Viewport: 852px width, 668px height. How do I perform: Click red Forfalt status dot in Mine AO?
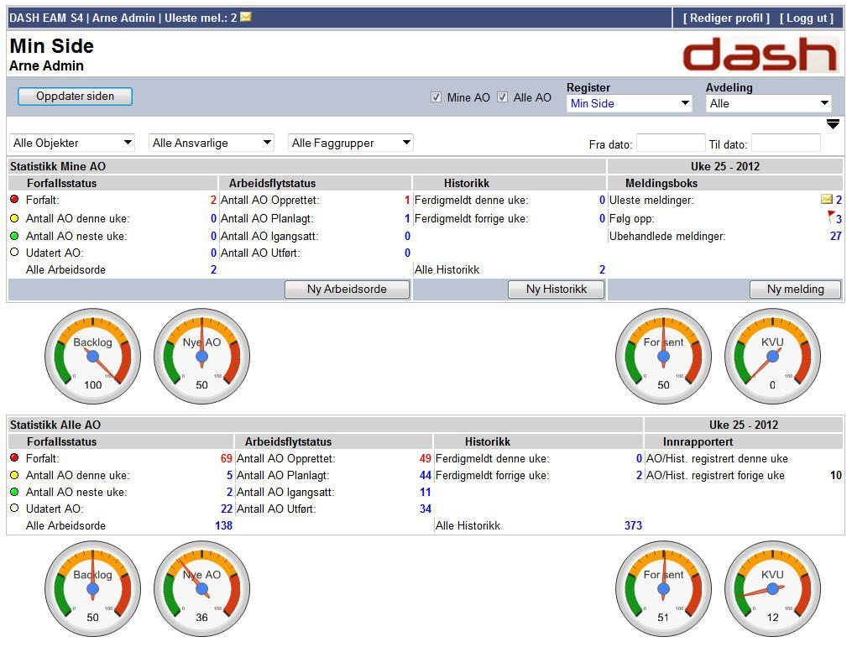14,200
